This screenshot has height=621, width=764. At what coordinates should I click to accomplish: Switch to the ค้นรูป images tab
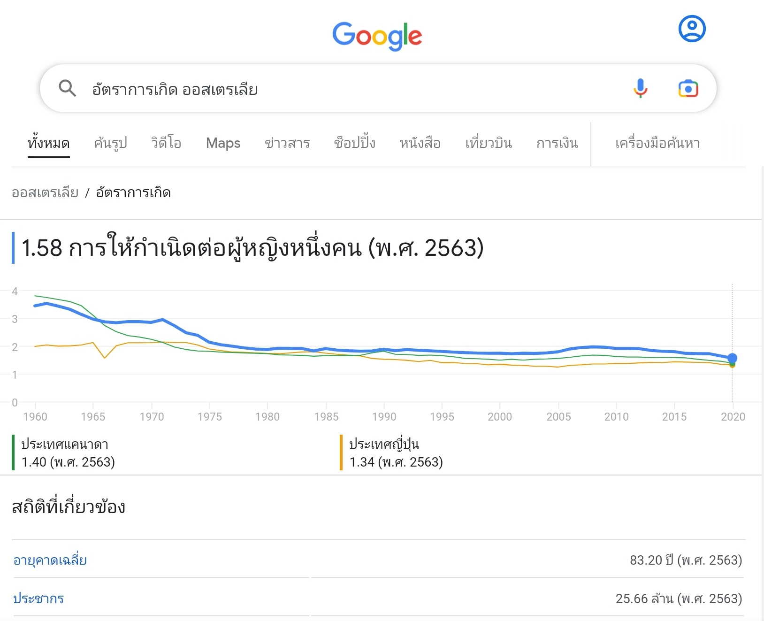click(110, 143)
